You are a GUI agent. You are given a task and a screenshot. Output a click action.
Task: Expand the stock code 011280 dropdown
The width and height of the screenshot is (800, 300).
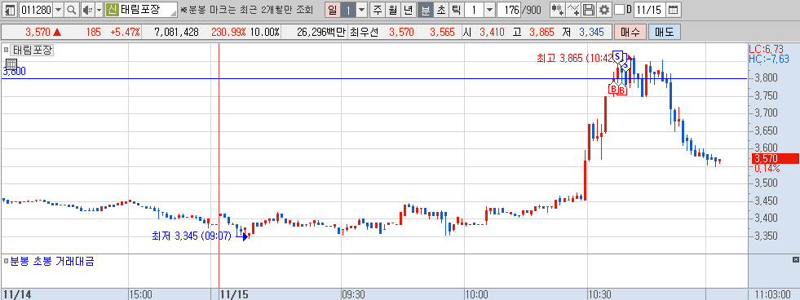[58, 10]
